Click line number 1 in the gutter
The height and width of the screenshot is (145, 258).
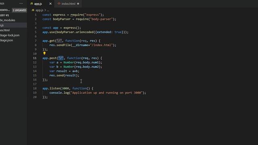point(35,15)
